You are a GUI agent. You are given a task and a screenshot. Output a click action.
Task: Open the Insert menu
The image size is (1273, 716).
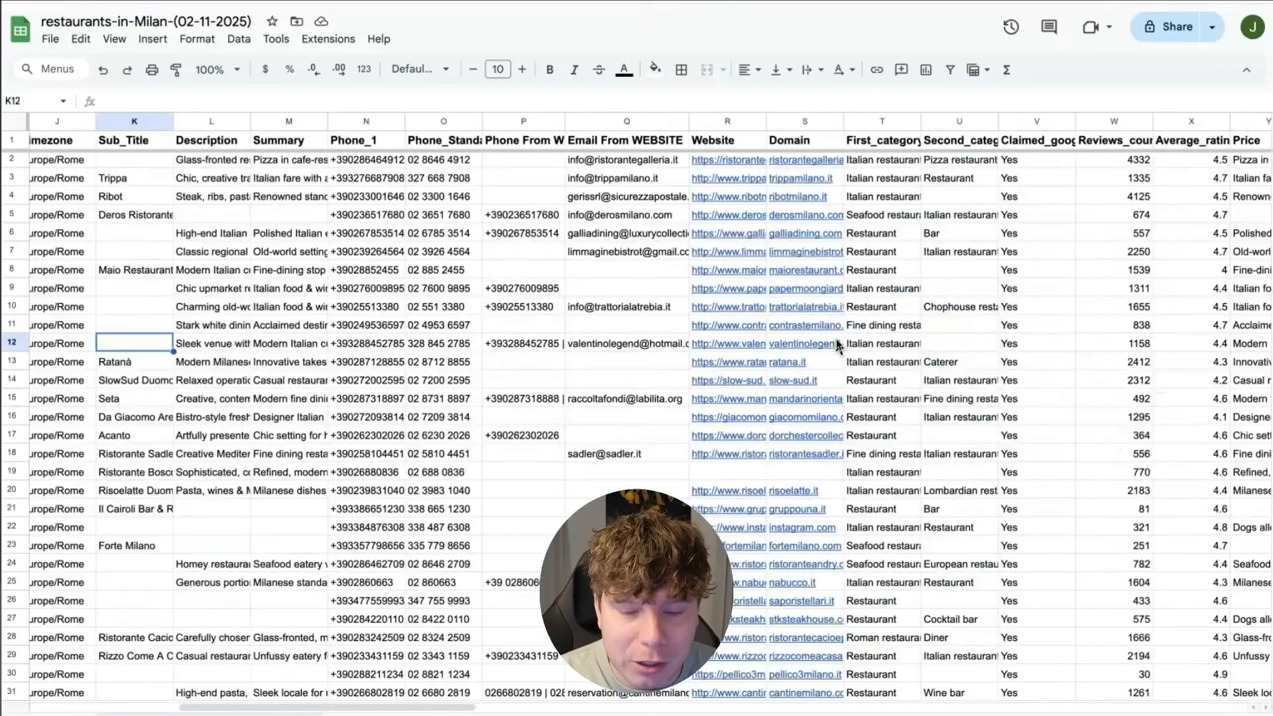tap(152, 39)
